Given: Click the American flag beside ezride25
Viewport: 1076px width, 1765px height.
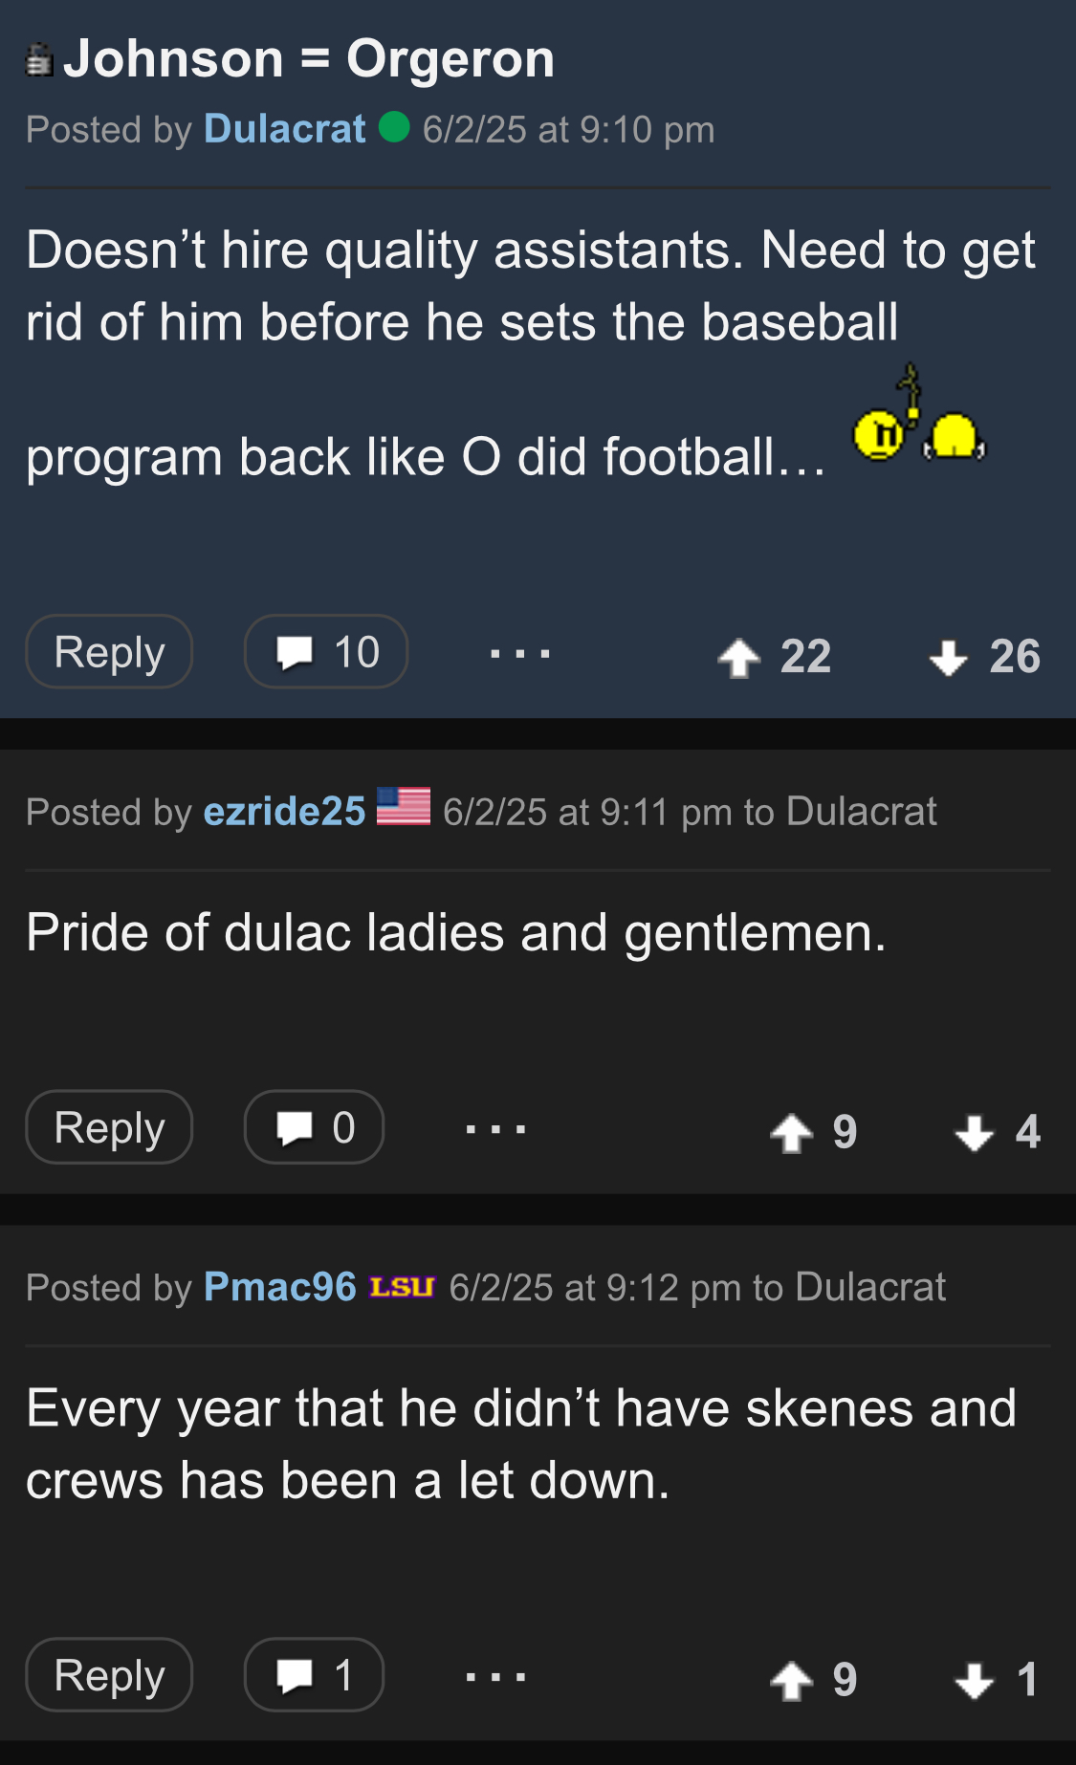Looking at the screenshot, I should (403, 807).
